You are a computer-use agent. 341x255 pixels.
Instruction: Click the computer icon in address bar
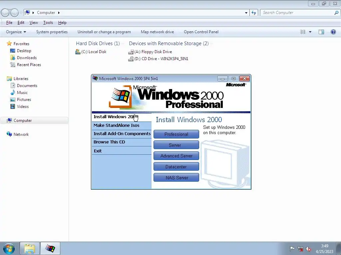[x=27, y=13]
